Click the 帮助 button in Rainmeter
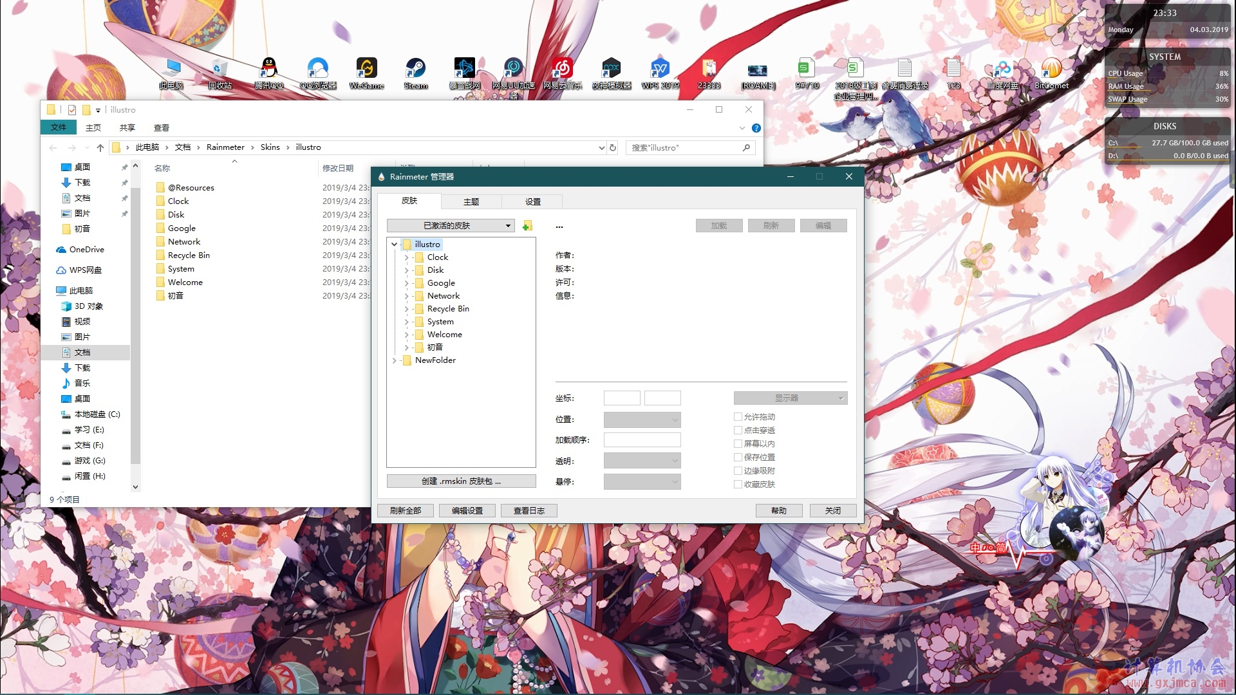 [779, 511]
